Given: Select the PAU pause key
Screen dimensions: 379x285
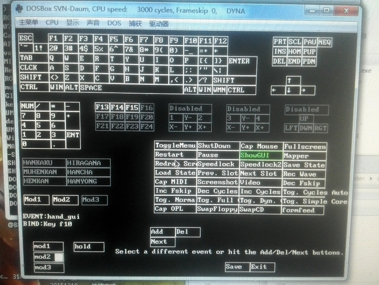Looking at the screenshot, I should coord(310,42).
